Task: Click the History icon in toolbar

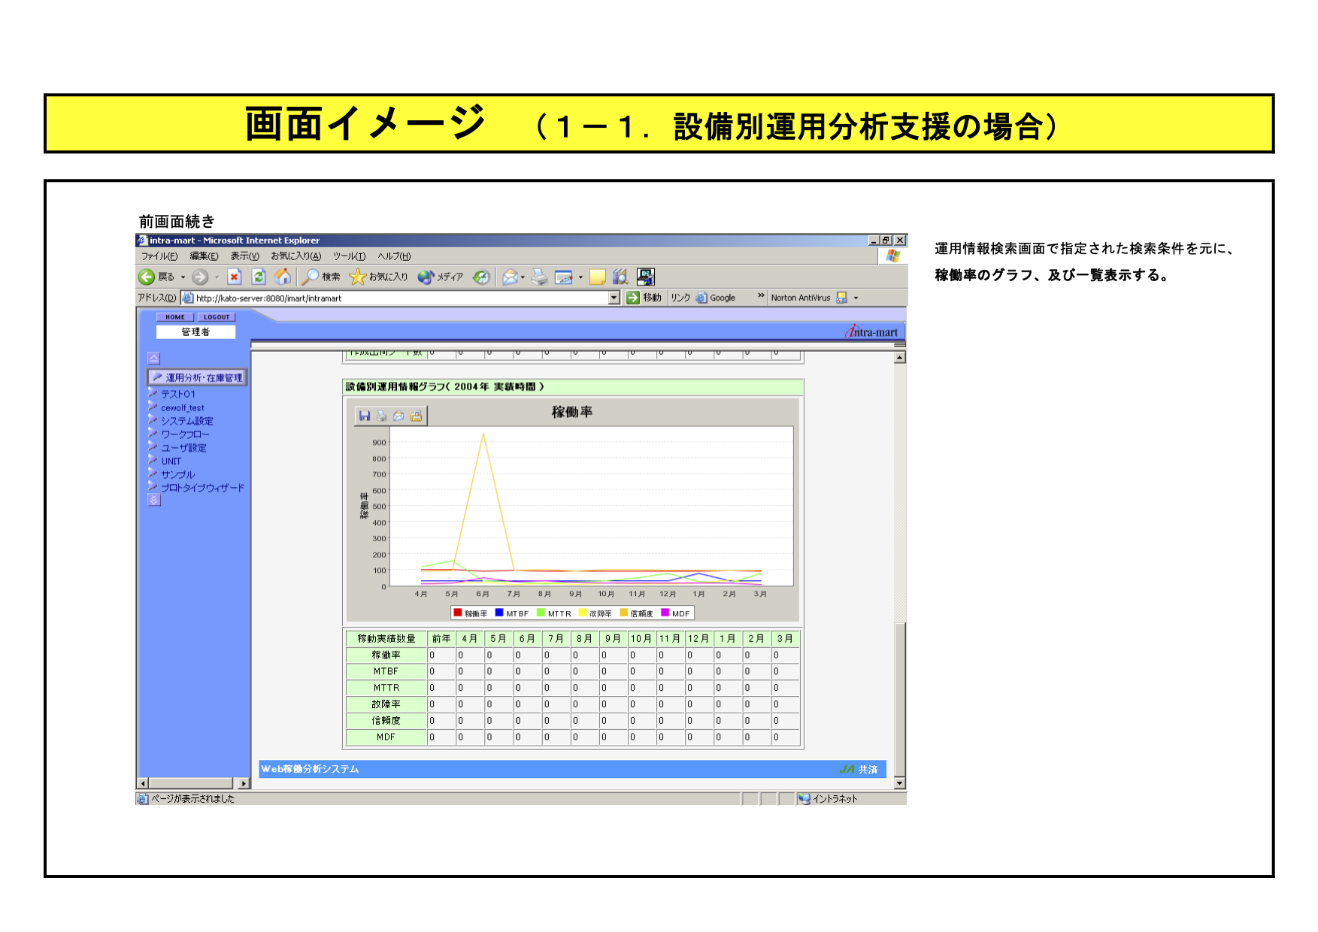Action: point(481,277)
